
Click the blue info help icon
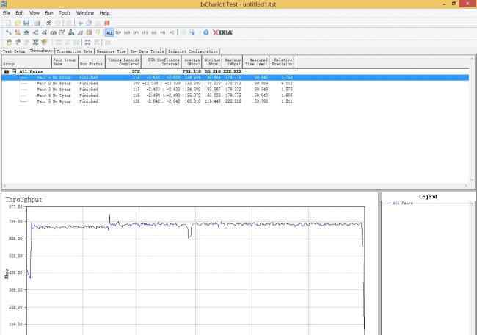click(x=206, y=32)
